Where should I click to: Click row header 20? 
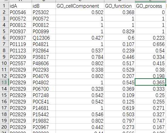[4, 127]
